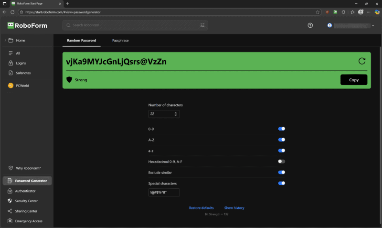Screen dimensions: 382x228
Task: Open the account user dropdown
Action: (x=351, y=25)
